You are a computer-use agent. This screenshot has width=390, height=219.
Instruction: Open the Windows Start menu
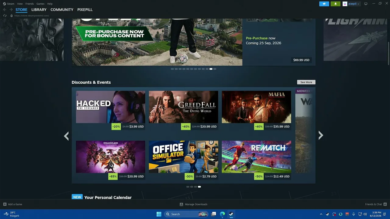(159, 214)
